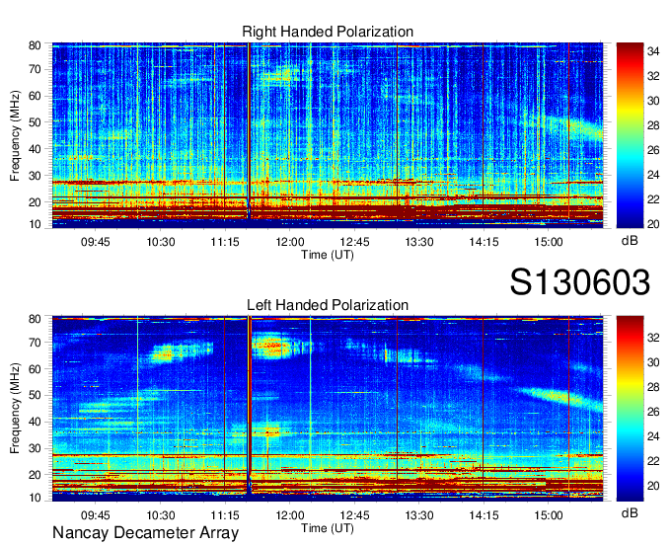671x545 pixels.
Task: Click 10 MHz frequency tick of Right Handed plot
Action: [35, 224]
